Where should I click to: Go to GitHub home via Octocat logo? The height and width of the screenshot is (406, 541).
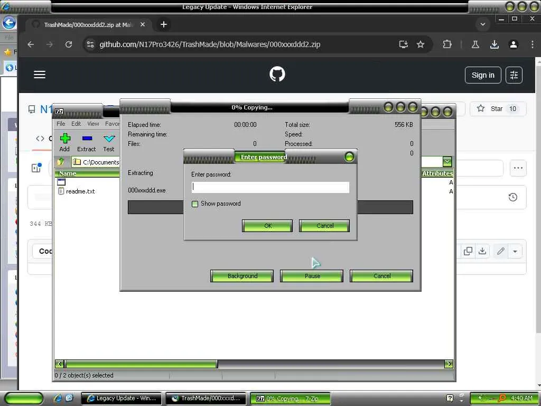coord(277,75)
